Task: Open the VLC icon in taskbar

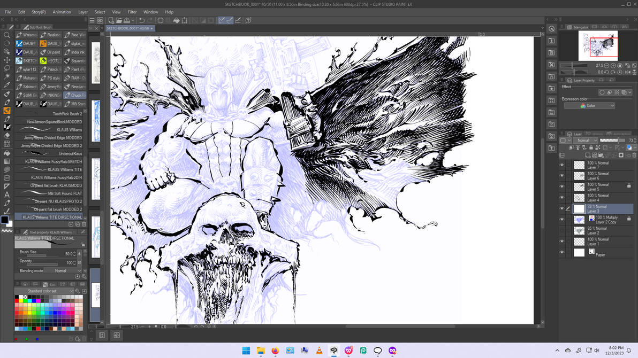Action: pyautogui.click(x=320, y=351)
